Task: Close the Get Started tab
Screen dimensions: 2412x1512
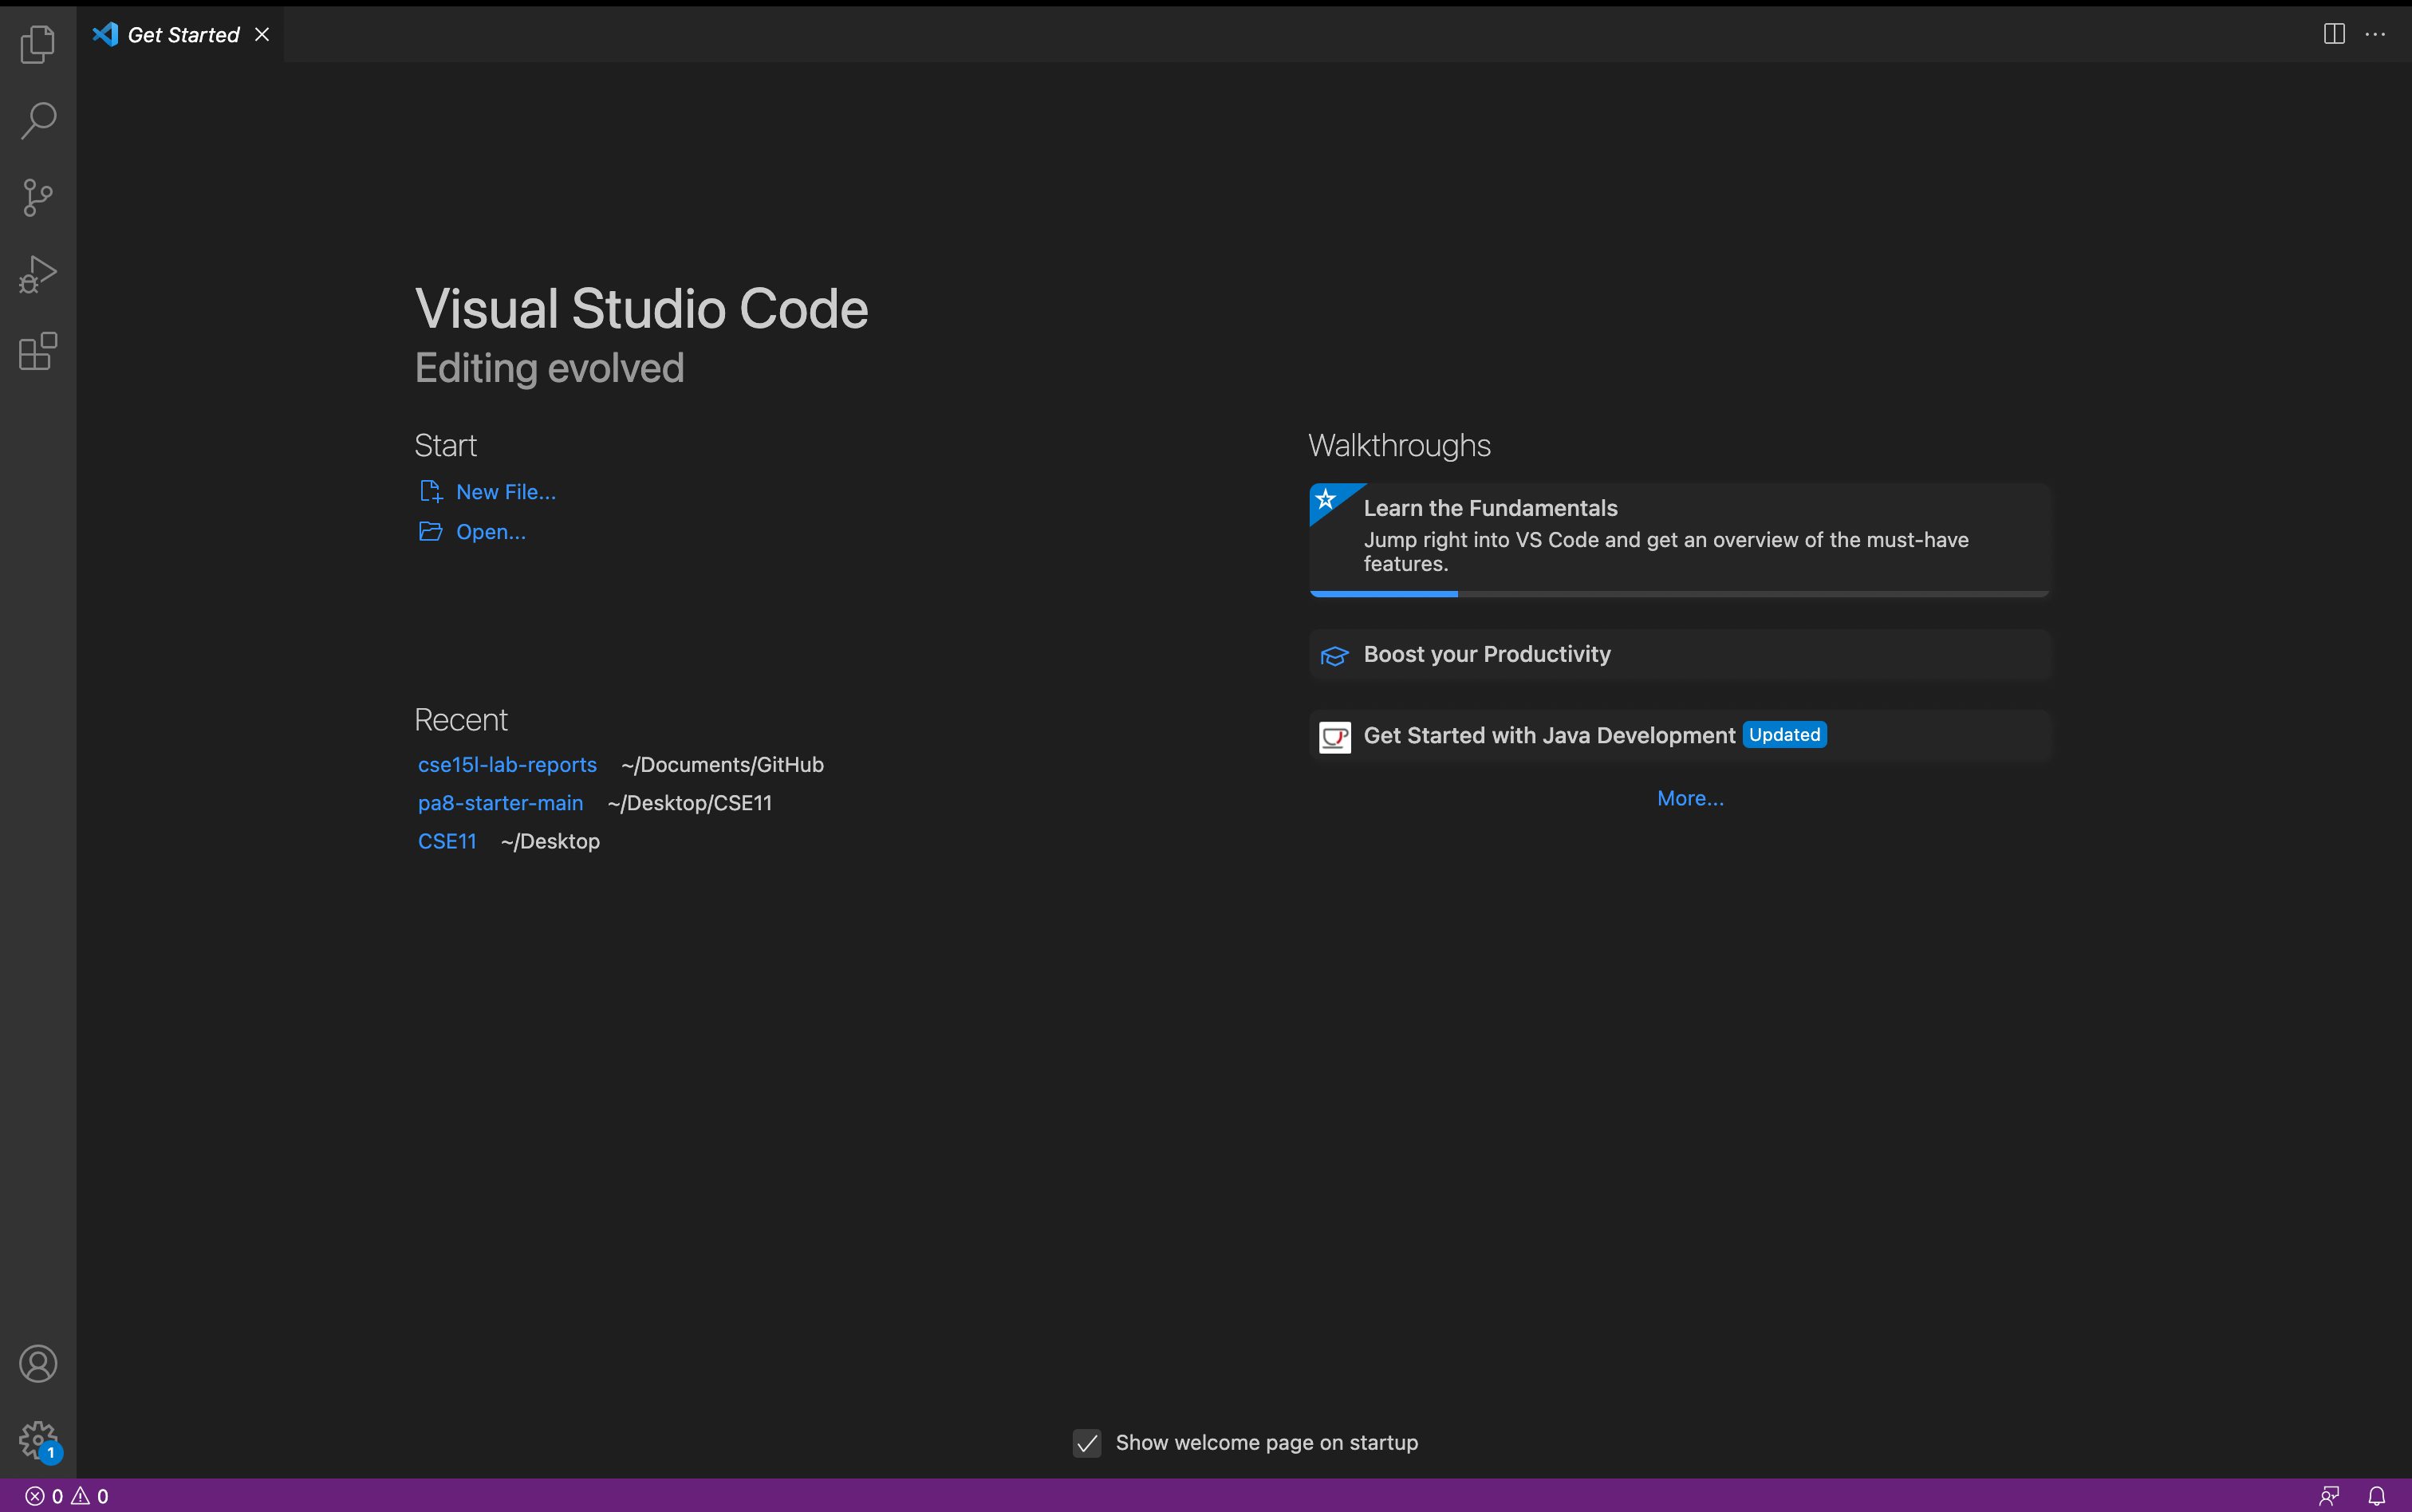Action: (262, 35)
